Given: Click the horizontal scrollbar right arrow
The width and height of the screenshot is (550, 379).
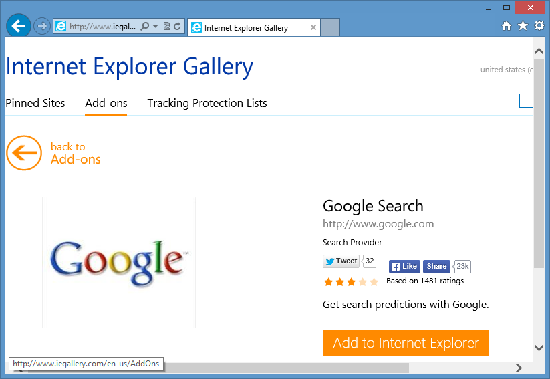Looking at the screenshot, I should tap(519, 368).
